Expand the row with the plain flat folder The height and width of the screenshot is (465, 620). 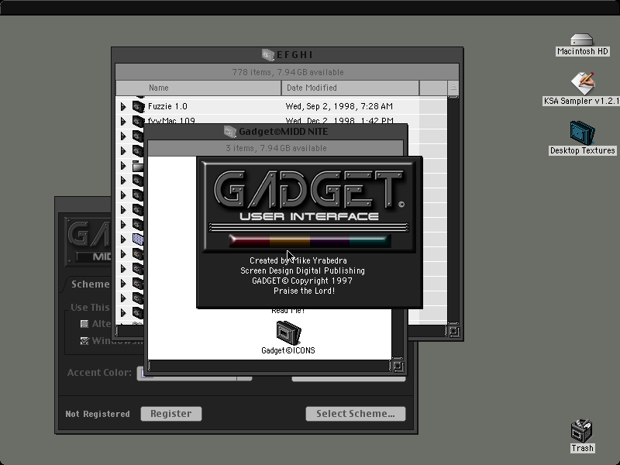pyautogui.click(x=123, y=166)
